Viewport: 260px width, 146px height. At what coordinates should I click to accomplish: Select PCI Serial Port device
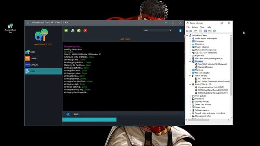(x=204, y=78)
